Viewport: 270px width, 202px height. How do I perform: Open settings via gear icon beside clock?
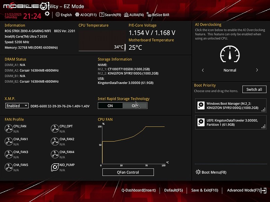[47, 14]
